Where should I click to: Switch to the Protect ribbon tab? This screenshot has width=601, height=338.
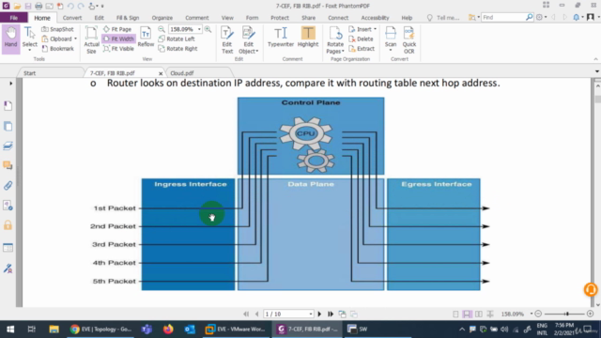click(x=280, y=18)
